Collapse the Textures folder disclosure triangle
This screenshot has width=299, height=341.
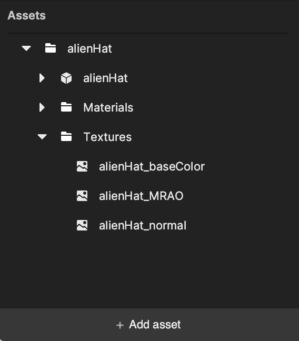pyautogui.click(x=42, y=137)
